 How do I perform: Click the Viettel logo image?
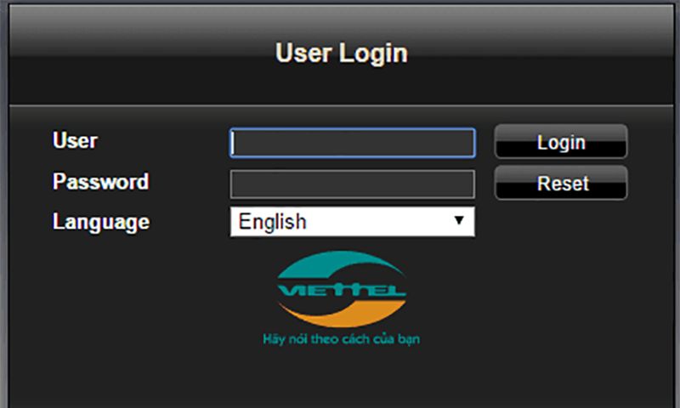coord(342,293)
